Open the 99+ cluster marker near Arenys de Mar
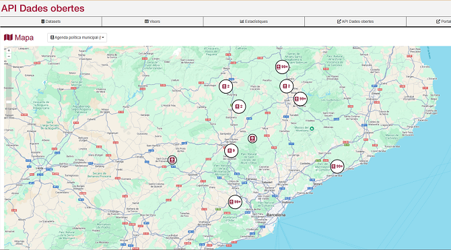The width and height of the screenshot is (451, 250). coord(337,166)
